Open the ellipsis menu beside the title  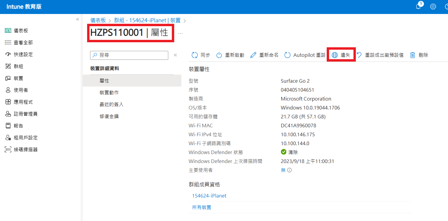[x=180, y=33]
